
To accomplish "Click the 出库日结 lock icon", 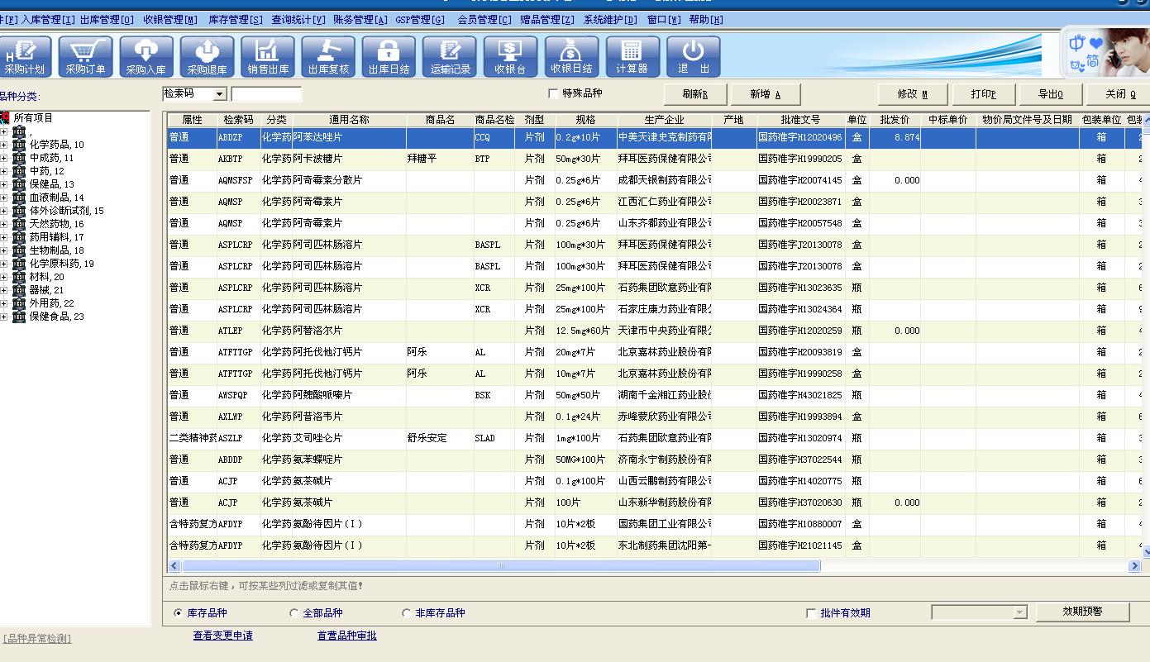I will coord(389,57).
